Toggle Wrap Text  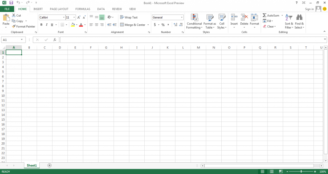click(x=129, y=18)
